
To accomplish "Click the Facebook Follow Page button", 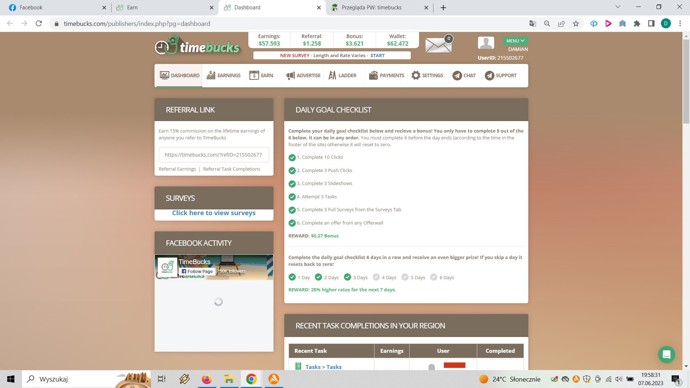I will (x=197, y=272).
